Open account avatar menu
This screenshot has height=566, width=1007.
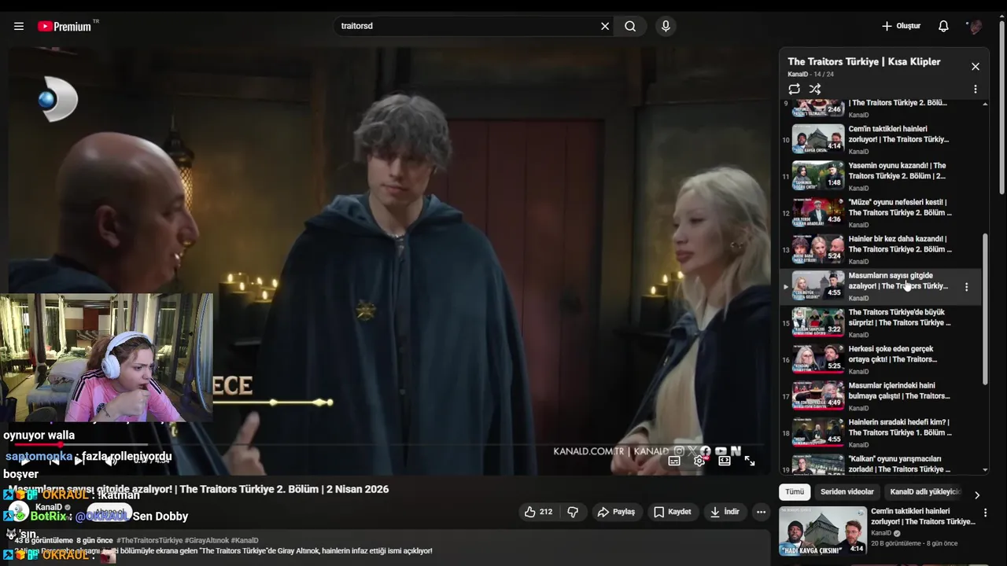(x=975, y=26)
